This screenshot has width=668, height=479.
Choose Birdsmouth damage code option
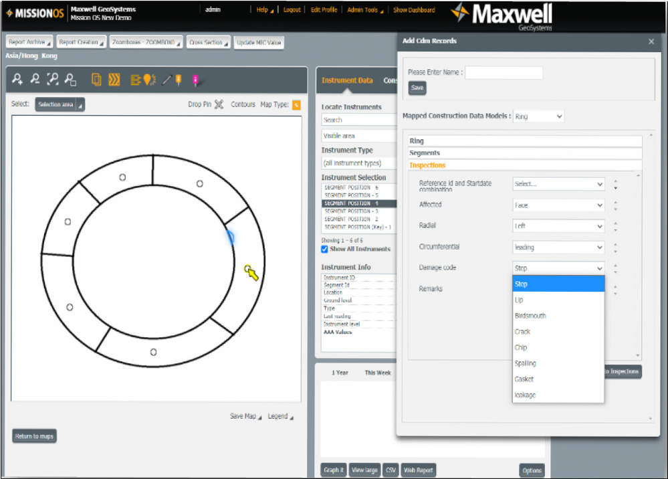(558, 316)
